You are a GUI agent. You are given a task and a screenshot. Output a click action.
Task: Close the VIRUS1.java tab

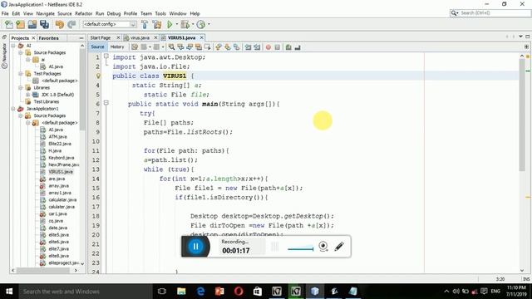tap(201, 37)
